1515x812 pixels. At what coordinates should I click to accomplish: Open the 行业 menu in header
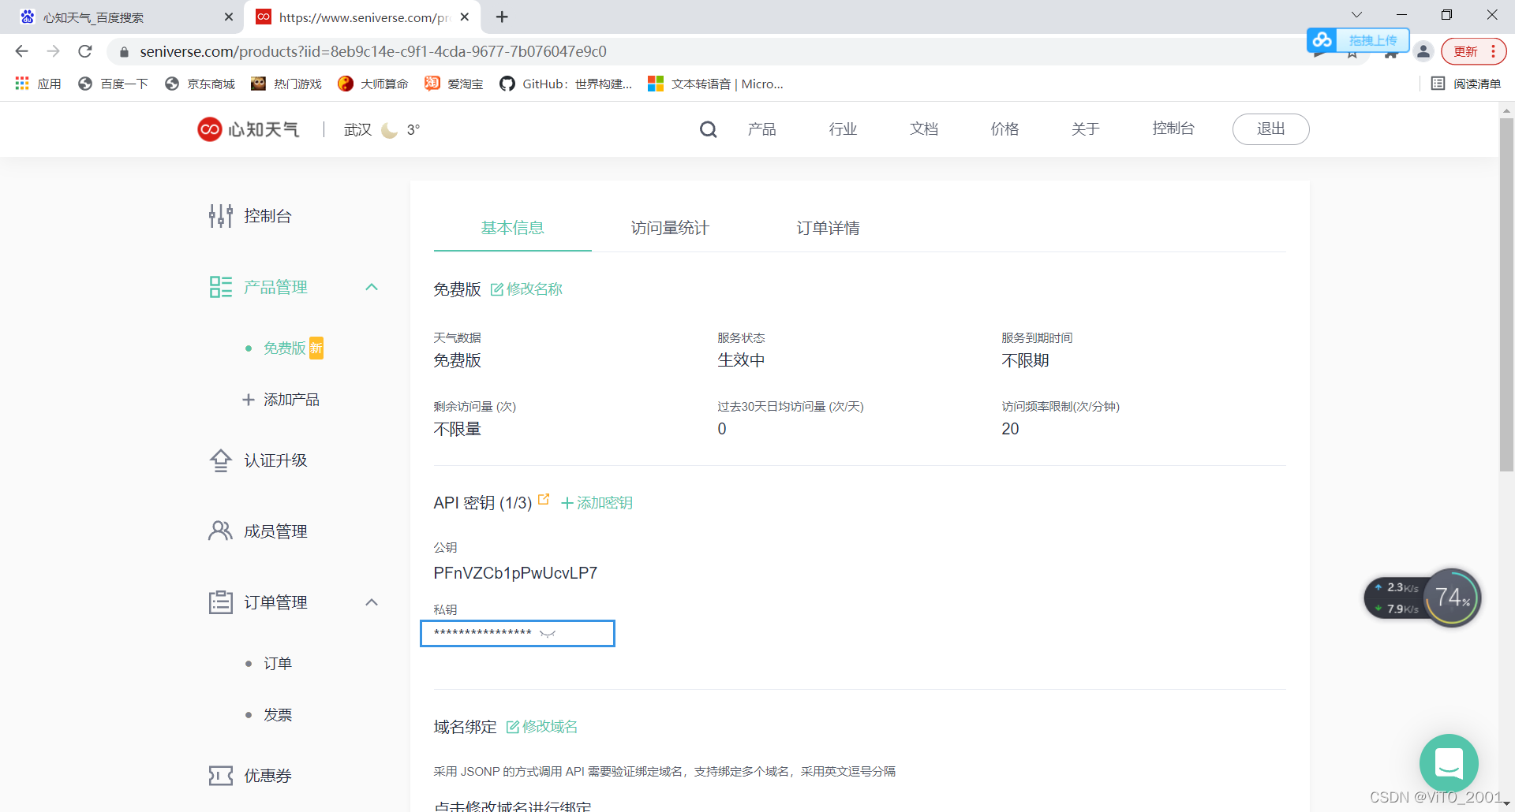tap(843, 129)
